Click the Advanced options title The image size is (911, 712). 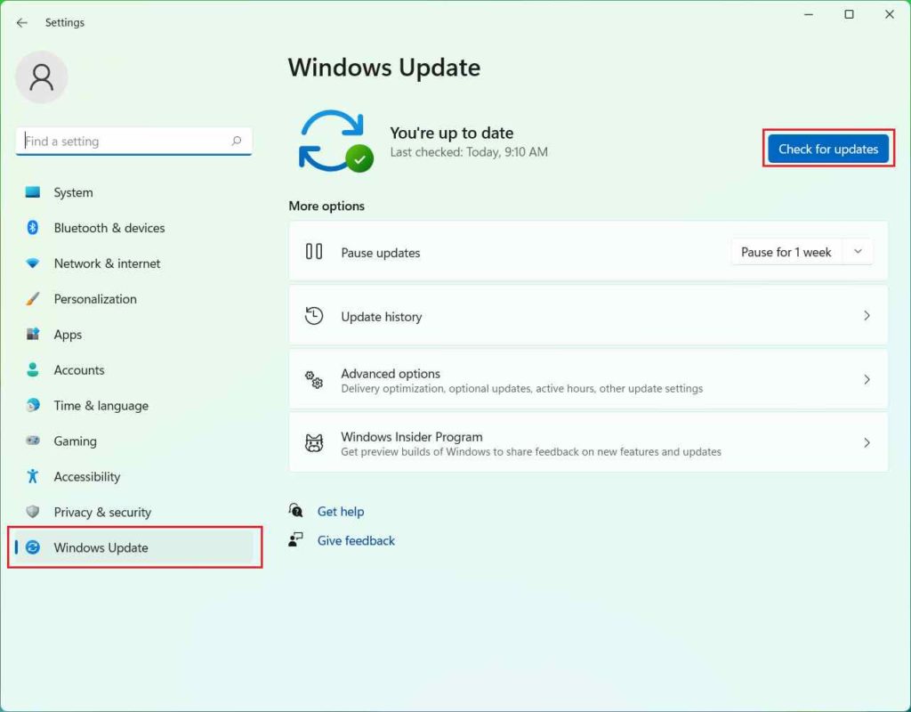(391, 373)
